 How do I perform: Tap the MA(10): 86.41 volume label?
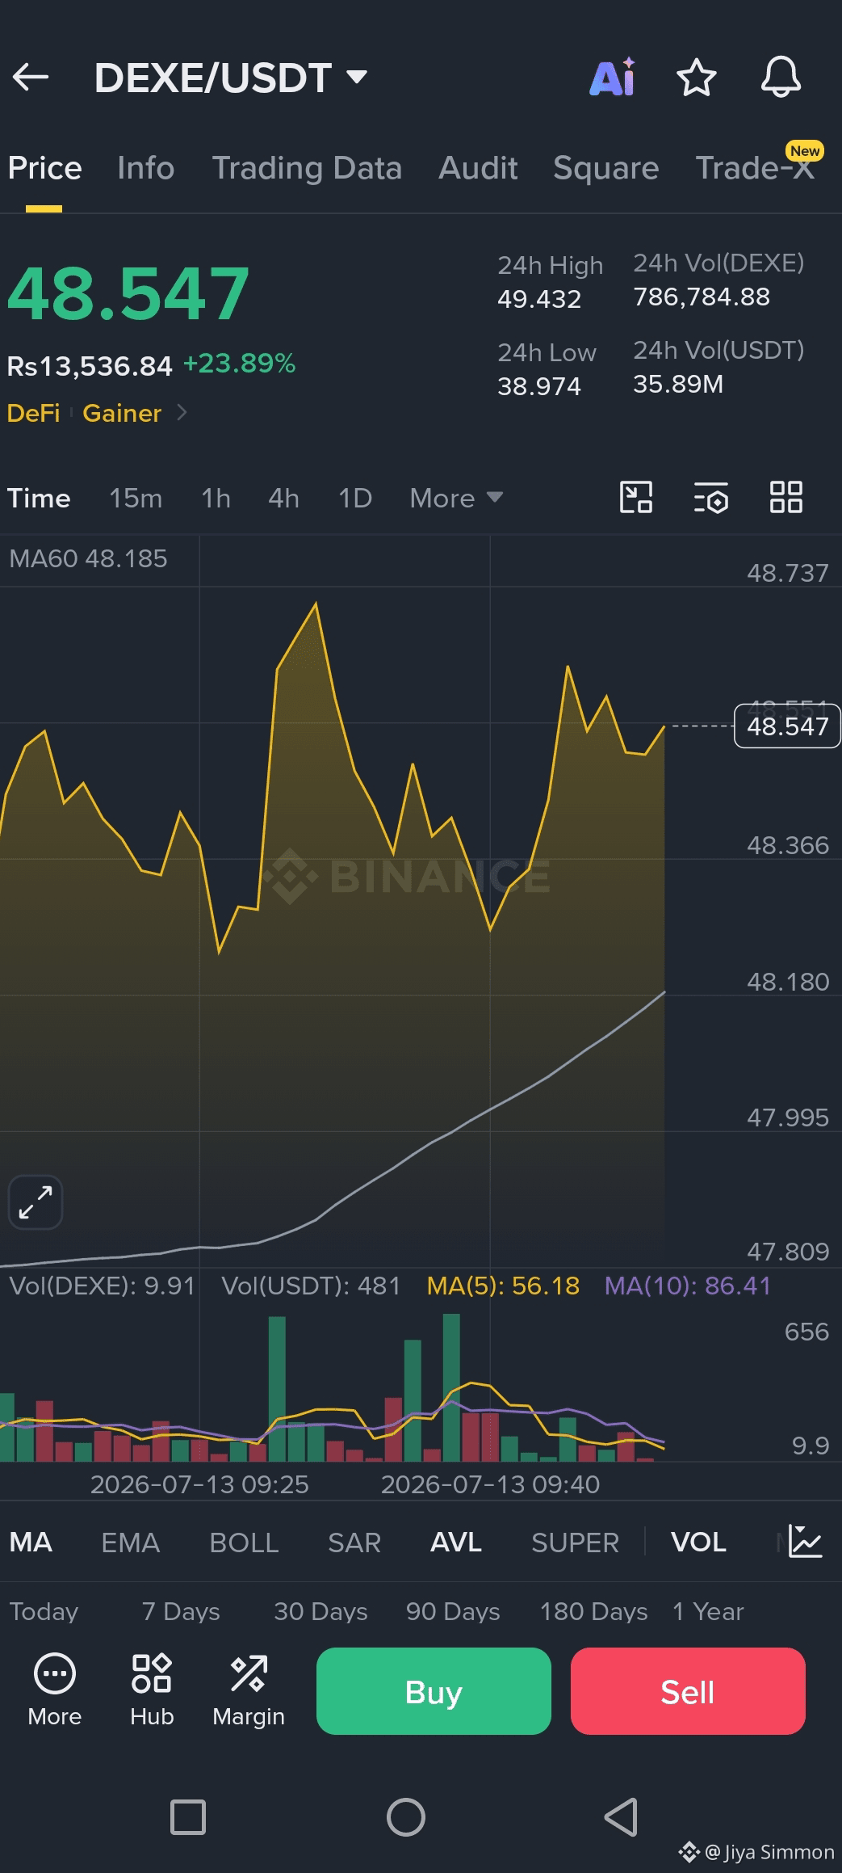click(x=688, y=1286)
